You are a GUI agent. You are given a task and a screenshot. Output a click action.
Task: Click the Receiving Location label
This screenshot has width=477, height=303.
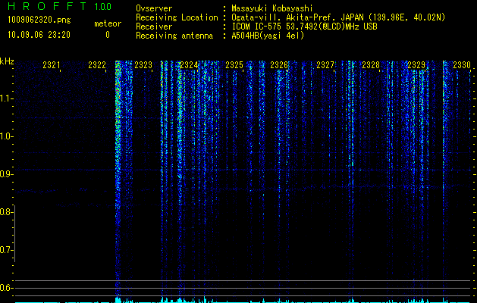[x=177, y=17]
